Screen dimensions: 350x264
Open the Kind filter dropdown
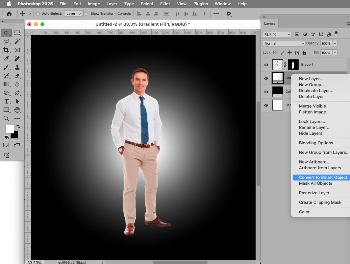(x=277, y=34)
